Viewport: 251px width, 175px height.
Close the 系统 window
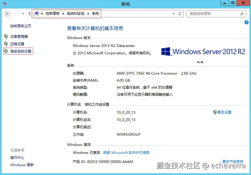(243, 3)
